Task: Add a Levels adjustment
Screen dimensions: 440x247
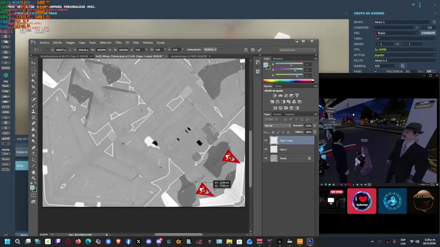Action: click(280, 95)
